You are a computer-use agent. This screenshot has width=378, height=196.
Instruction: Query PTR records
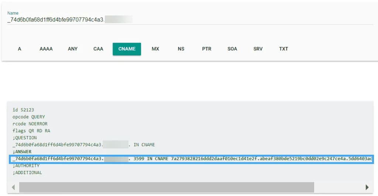pyautogui.click(x=207, y=49)
